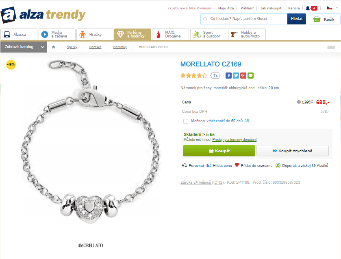
Task: Open notifications bell icon
Action: pyautogui.click(x=308, y=8)
